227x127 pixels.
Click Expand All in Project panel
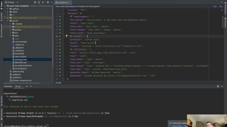[x=39, y=2]
